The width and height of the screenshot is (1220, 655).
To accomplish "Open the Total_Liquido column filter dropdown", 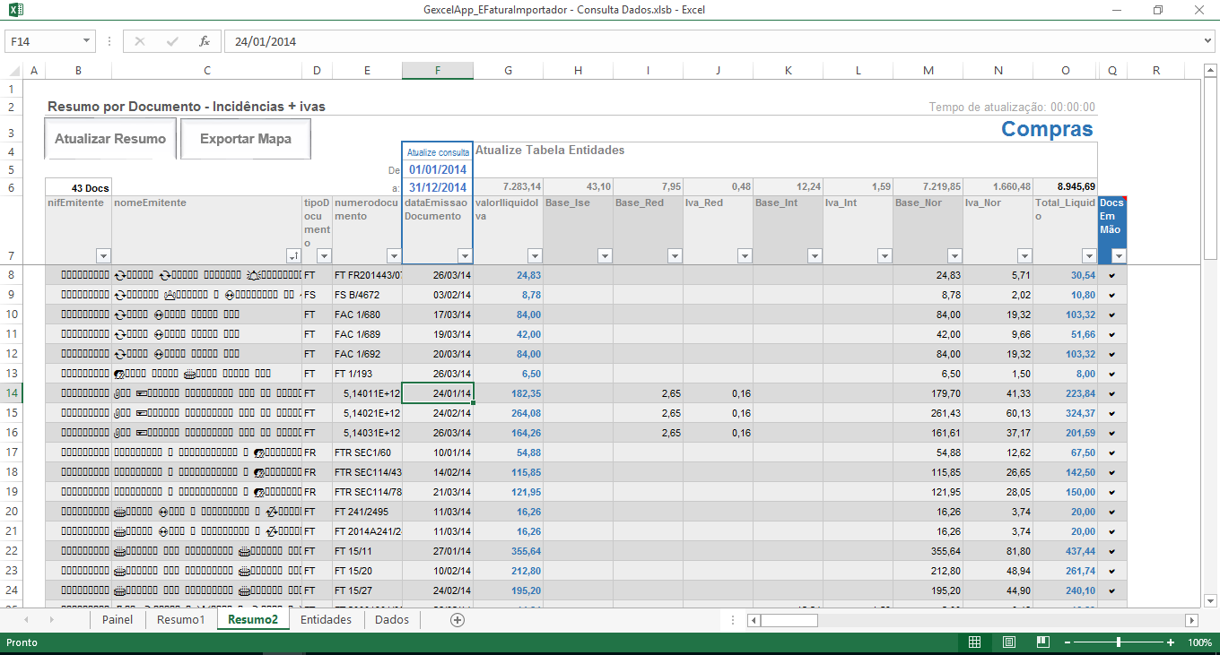I will tap(1088, 255).
